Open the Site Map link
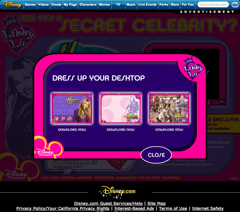The height and width of the screenshot is (212, 240). coord(156,204)
